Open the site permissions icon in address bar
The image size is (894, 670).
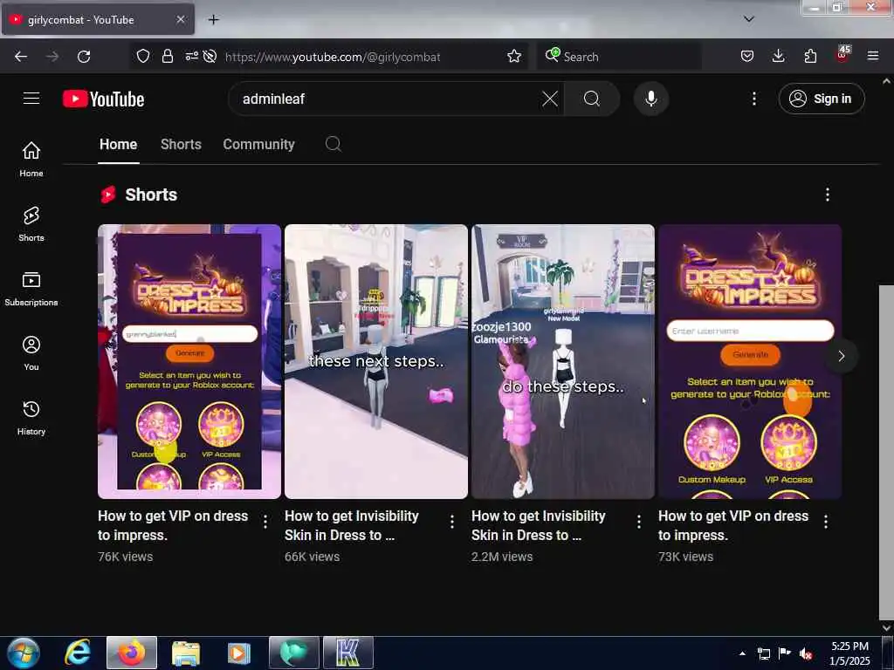click(191, 57)
